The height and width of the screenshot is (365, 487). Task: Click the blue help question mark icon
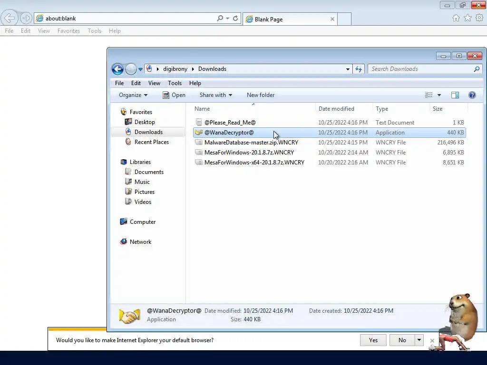[x=472, y=95]
